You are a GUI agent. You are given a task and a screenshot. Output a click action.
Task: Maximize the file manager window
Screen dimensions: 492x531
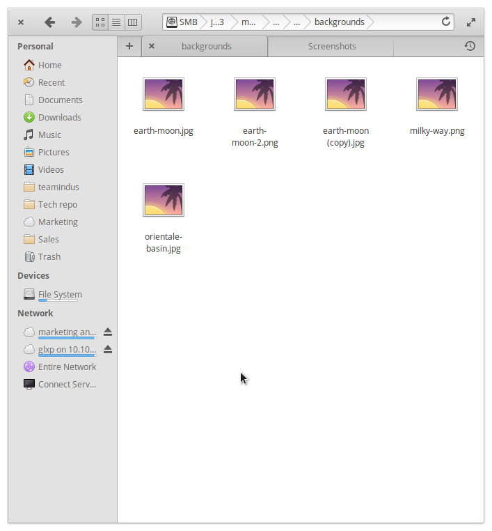[x=471, y=22]
